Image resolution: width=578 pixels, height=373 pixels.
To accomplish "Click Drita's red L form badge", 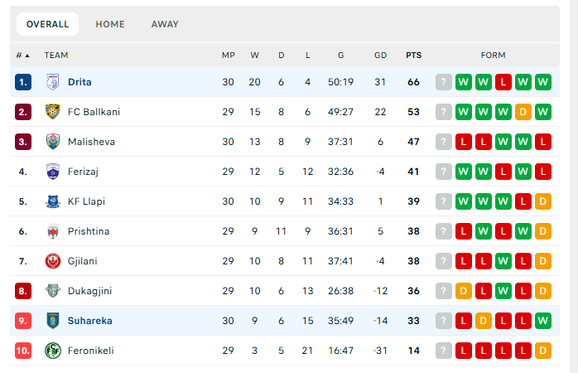I will (503, 82).
